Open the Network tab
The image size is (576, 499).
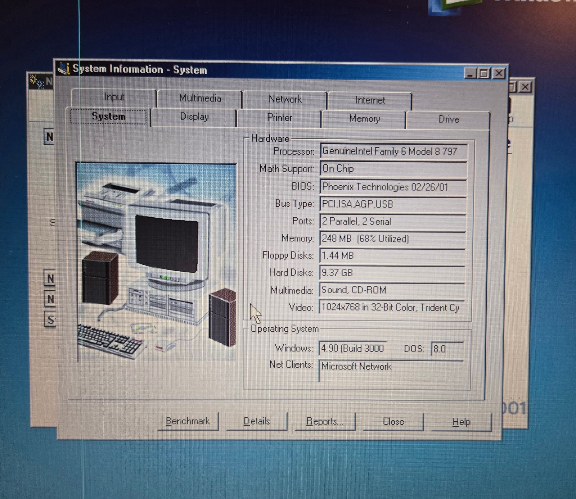click(285, 99)
